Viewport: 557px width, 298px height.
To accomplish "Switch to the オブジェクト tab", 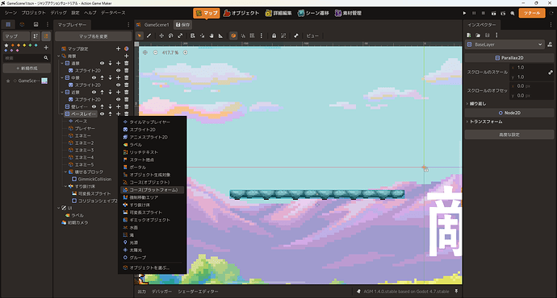I will pos(241,13).
